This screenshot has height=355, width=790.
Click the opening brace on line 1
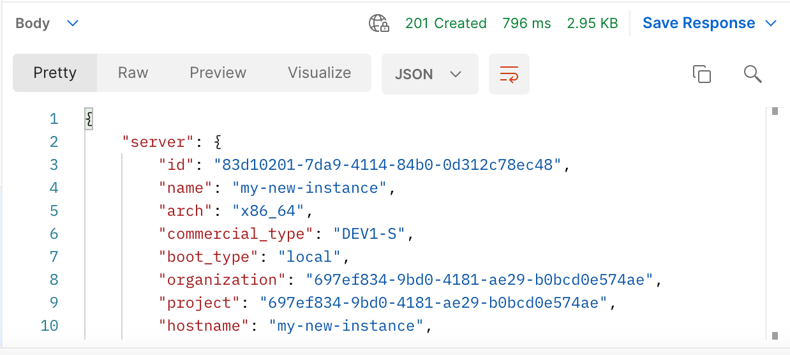[x=89, y=119]
